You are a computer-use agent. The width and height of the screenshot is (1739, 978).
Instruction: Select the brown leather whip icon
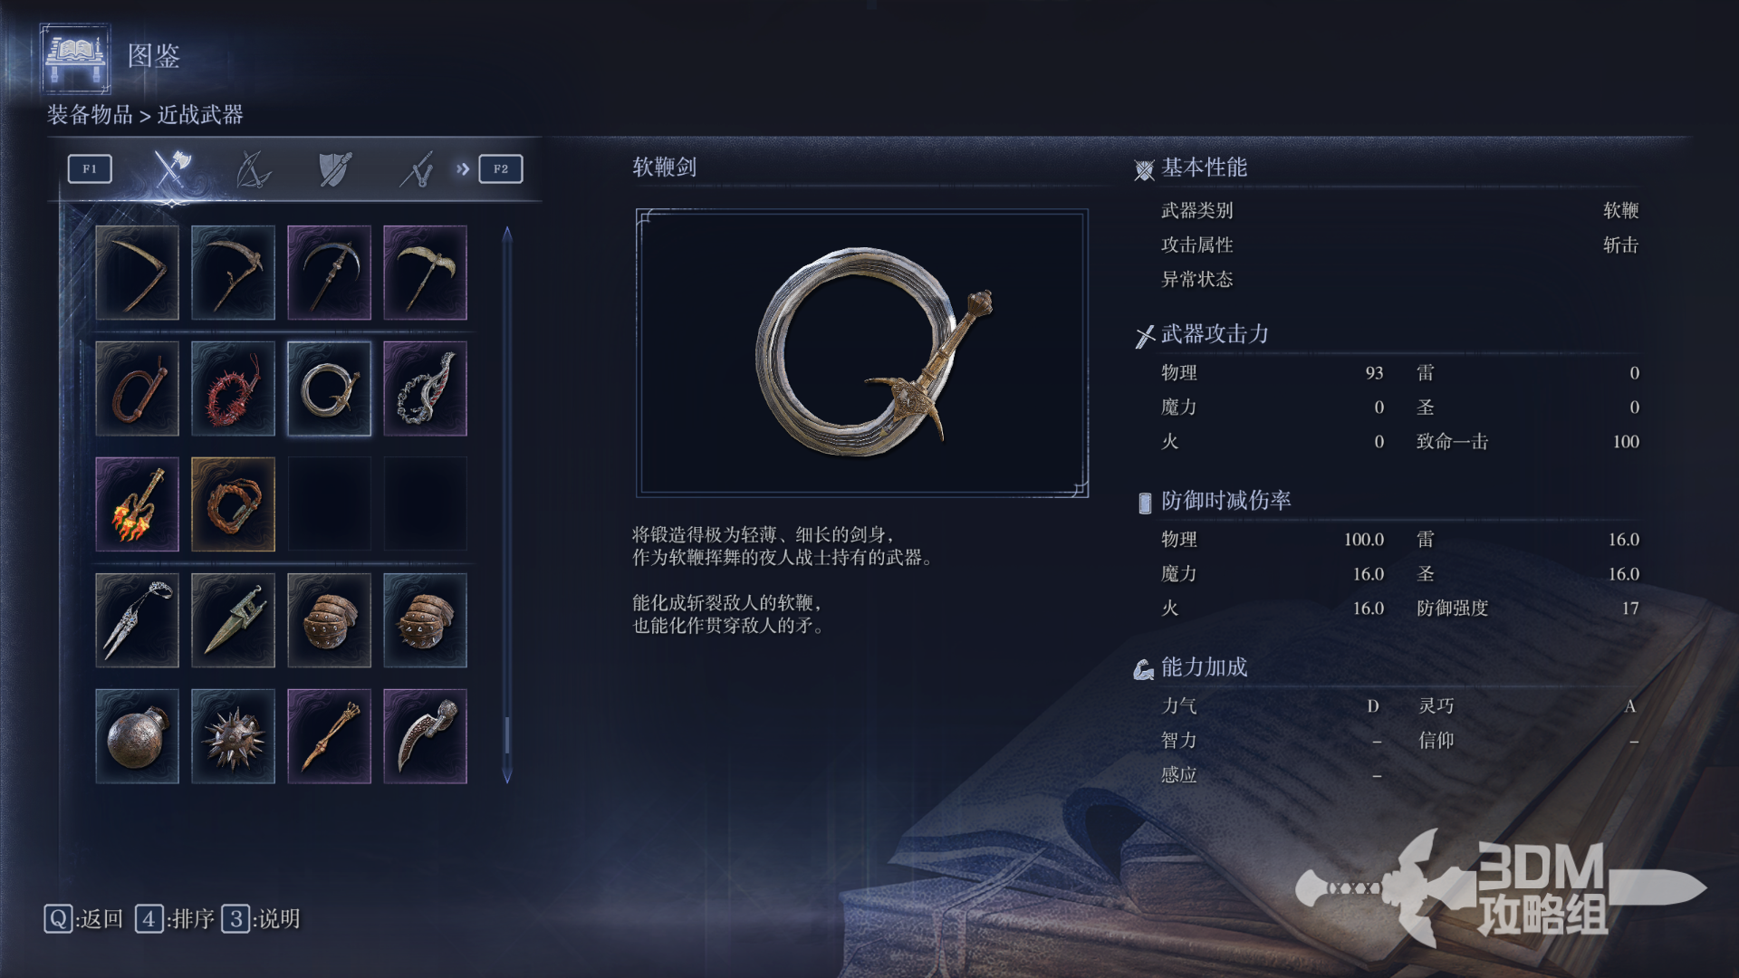point(137,388)
